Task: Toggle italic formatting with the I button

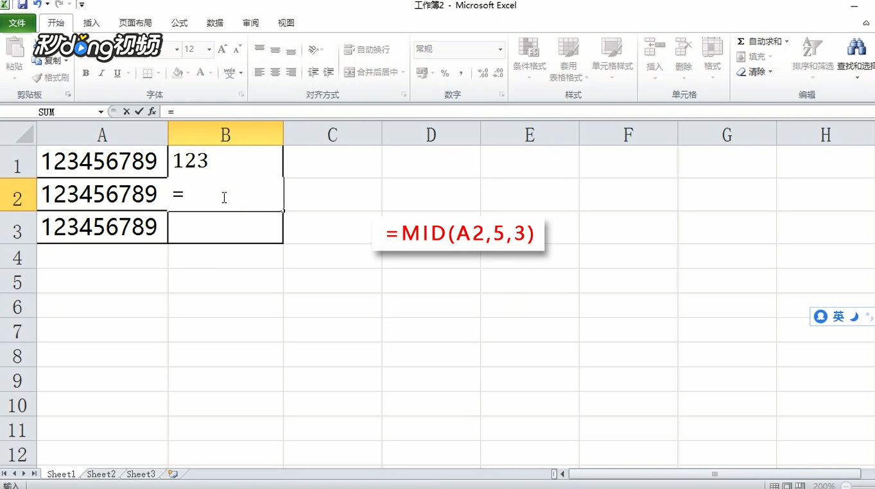Action: pyautogui.click(x=101, y=73)
